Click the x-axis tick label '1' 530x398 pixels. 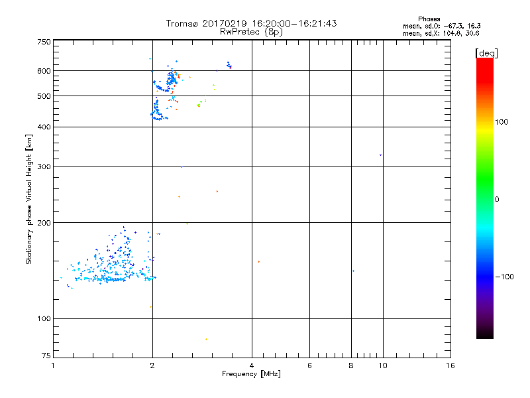coord(53,365)
